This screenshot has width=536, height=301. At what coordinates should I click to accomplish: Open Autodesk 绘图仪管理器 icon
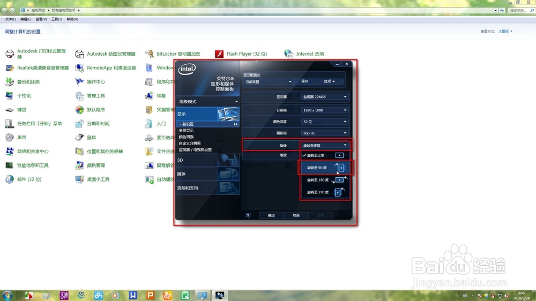[x=79, y=54]
